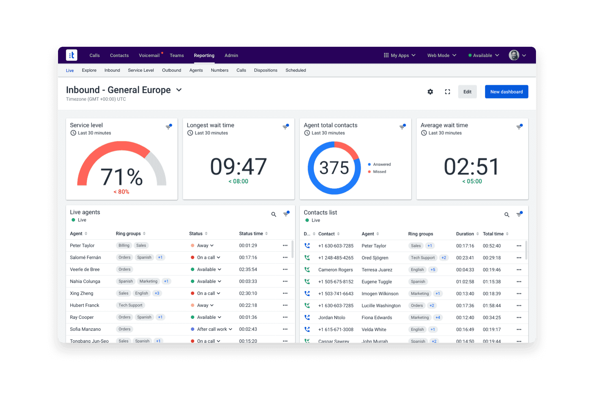Image resolution: width=594 pixels, height=396 pixels.
Task: Click the Talkdesk logo icon
Action: click(71, 55)
